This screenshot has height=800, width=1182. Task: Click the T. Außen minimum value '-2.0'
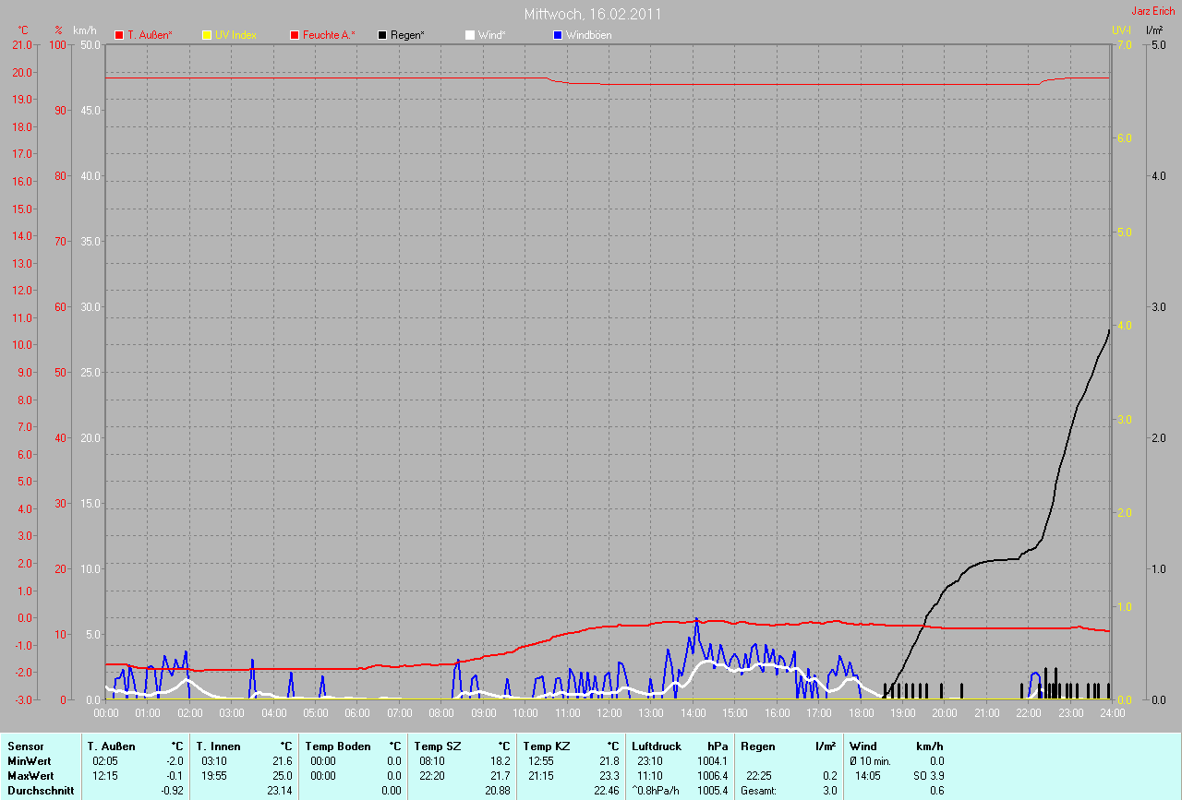(x=174, y=760)
